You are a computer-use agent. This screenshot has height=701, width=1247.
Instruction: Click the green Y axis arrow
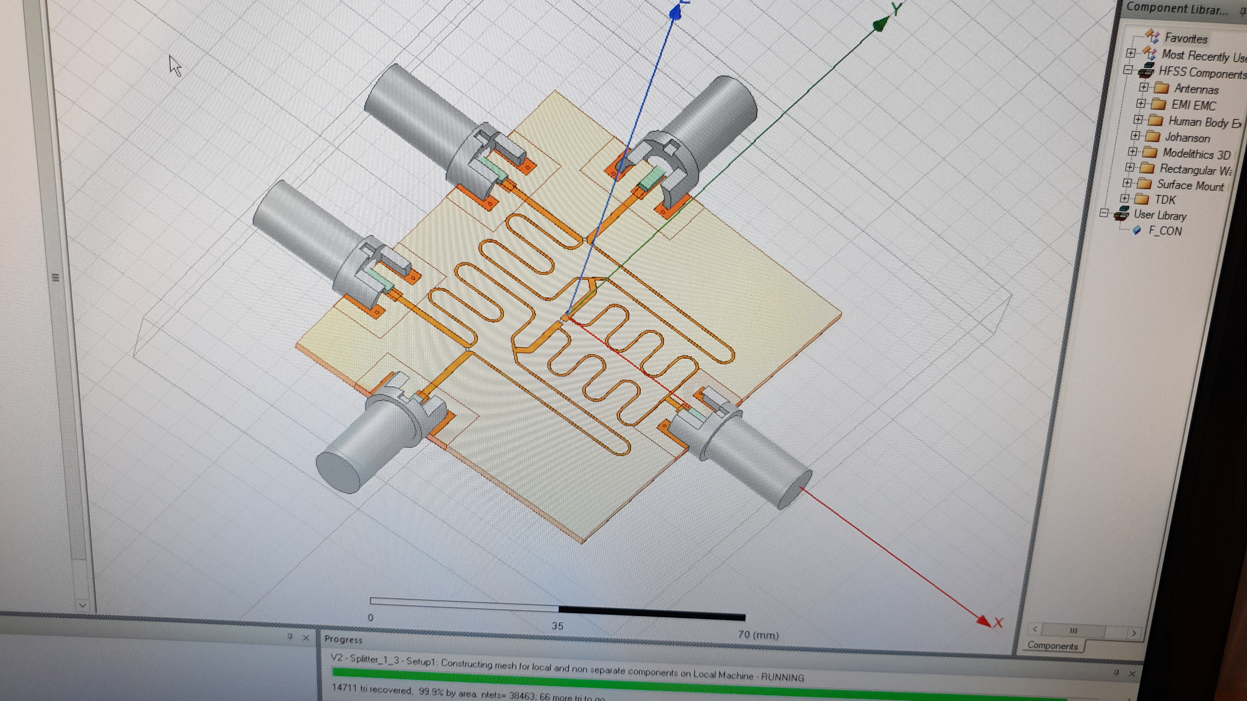(881, 23)
